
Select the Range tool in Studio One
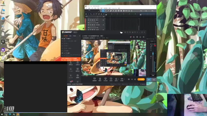click(106, 11)
